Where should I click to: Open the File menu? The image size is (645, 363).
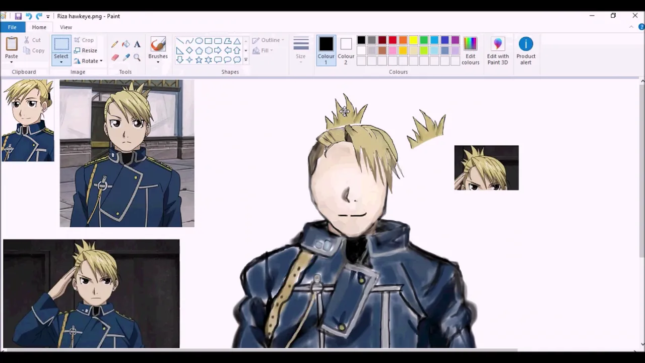pyautogui.click(x=12, y=27)
